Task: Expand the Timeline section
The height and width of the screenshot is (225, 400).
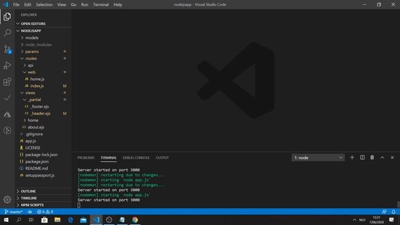Action: (x=43, y=198)
